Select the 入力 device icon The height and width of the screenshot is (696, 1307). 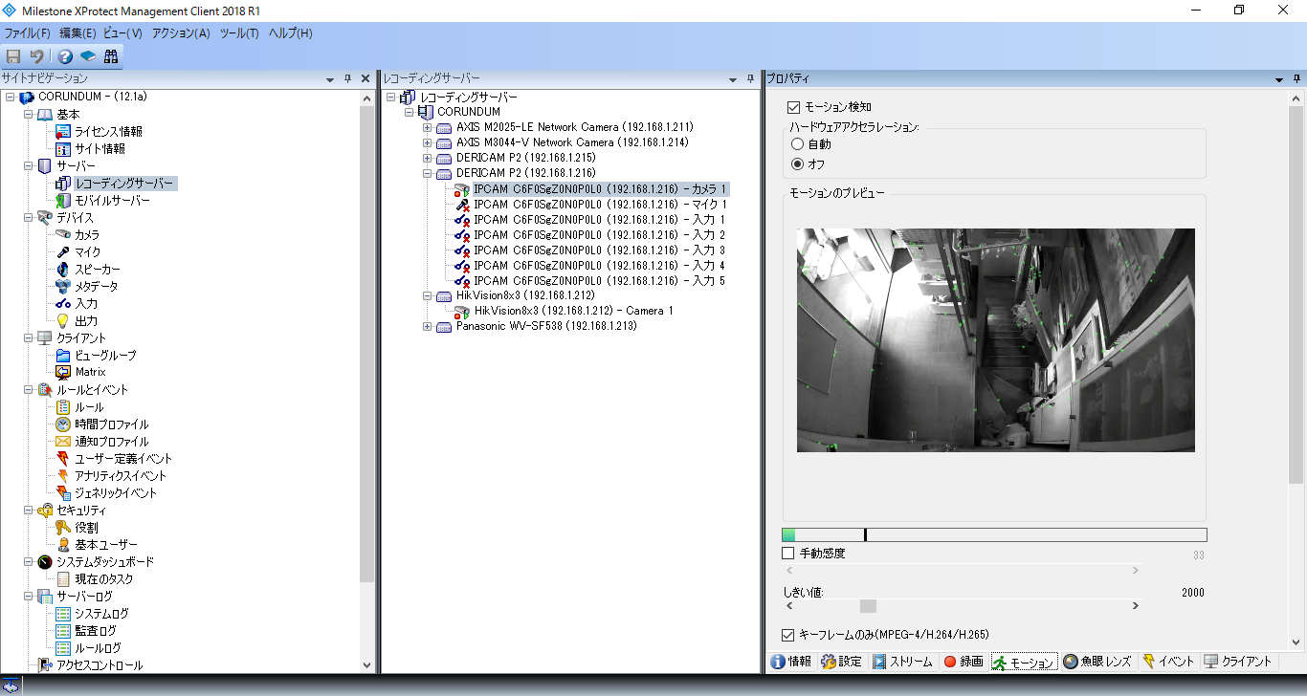point(63,304)
